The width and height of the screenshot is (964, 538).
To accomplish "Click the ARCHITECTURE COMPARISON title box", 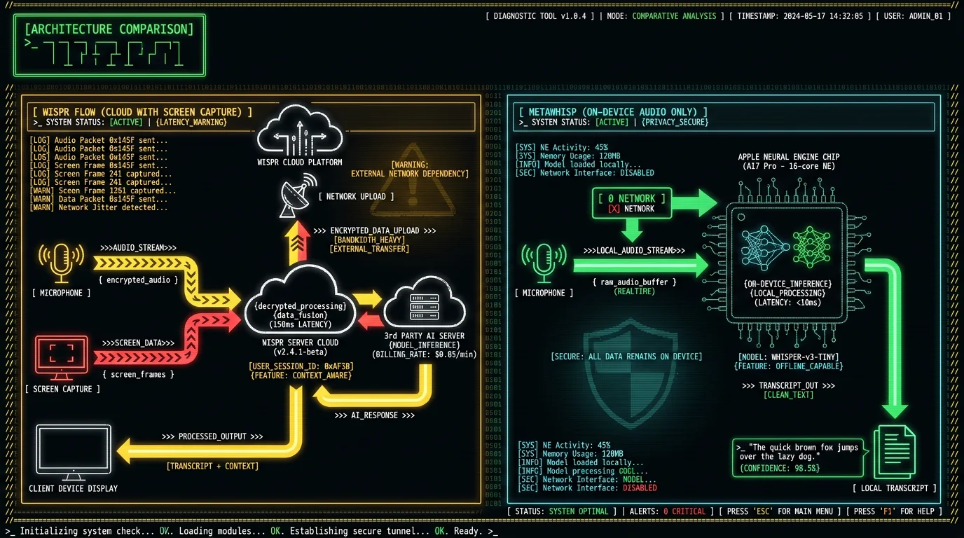I will [x=109, y=46].
